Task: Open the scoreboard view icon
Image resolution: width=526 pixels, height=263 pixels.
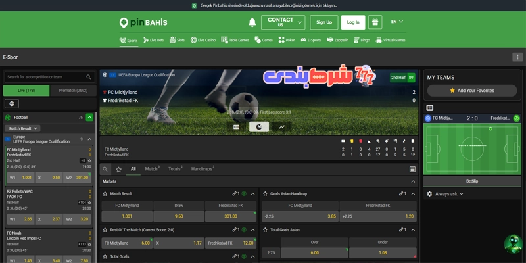Action: pos(236,127)
